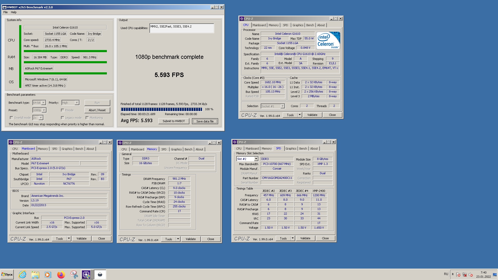This screenshot has height=280, width=498.
Task: Click title bar icon of CPU-Z Memory window
Action: point(120,143)
